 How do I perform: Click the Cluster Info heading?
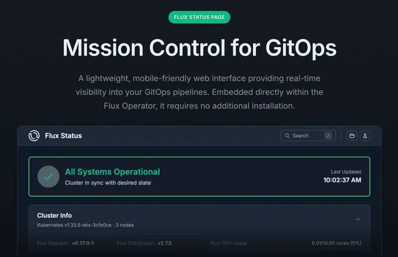[x=54, y=215]
